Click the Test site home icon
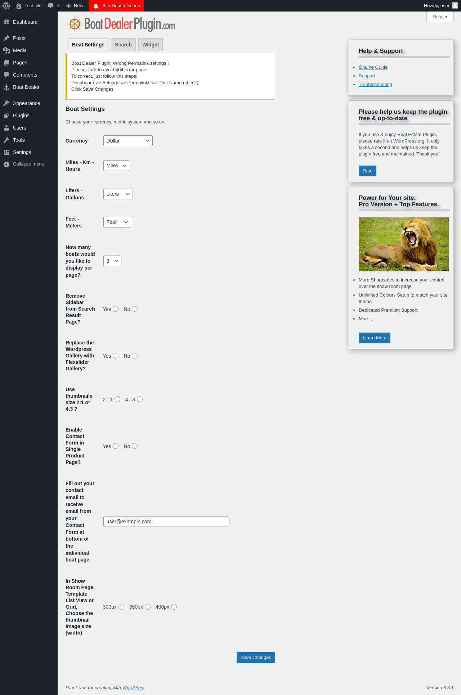Screen dimensions: 461x695 coord(19,6)
